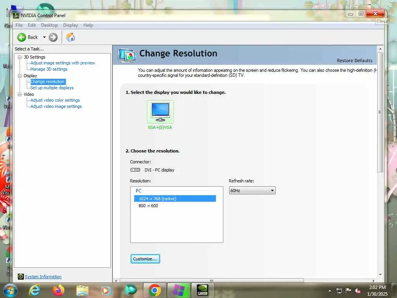397x298 pixels.
Task: Open Windows Explorer folder on taskbar
Action: coord(82,291)
